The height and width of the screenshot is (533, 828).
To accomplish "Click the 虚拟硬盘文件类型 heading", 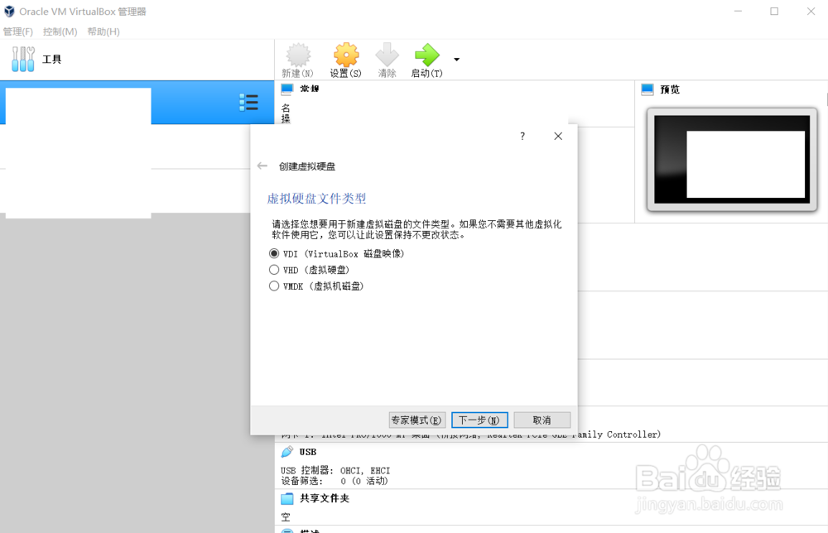I will tap(316, 199).
